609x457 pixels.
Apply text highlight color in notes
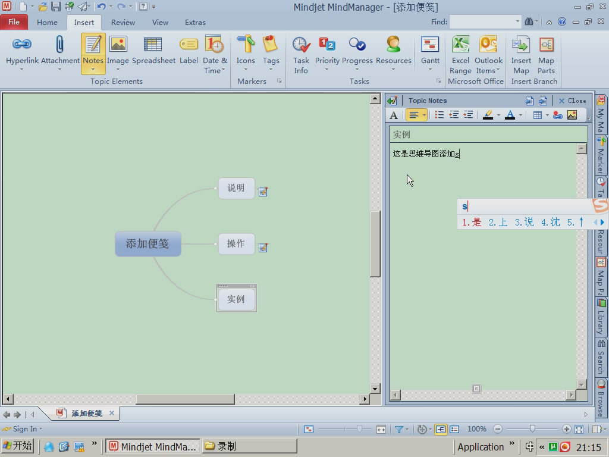pos(488,115)
